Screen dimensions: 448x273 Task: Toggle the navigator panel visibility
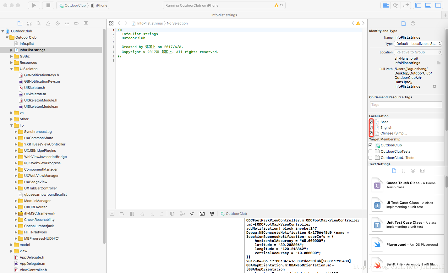pyautogui.click(x=418, y=5)
